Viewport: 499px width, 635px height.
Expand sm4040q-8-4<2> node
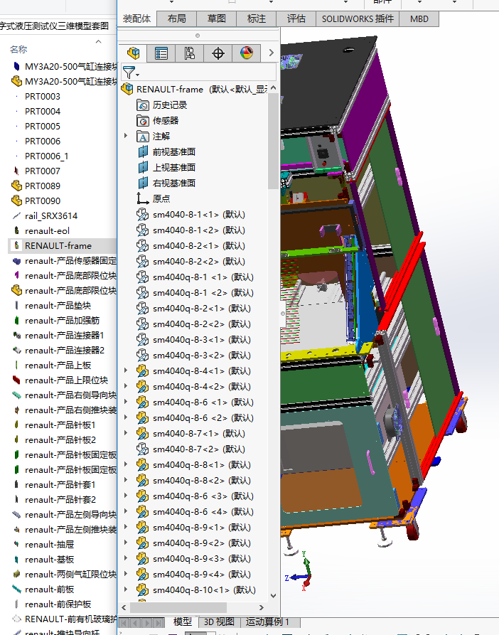[x=126, y=386]
